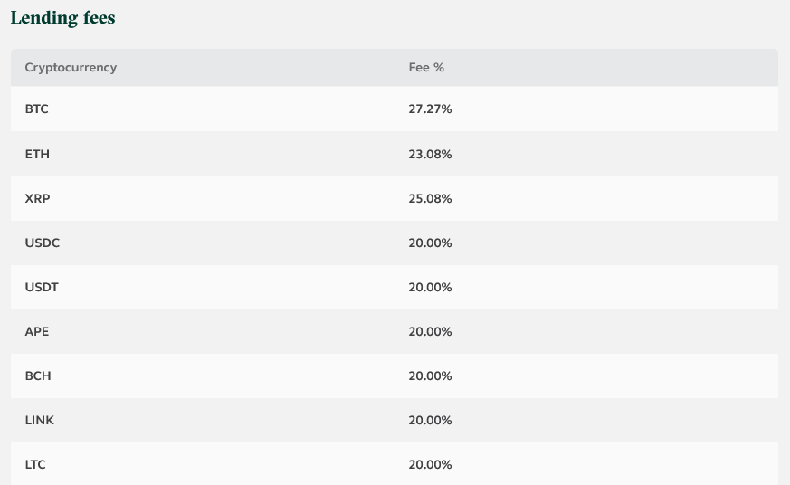Select the 20.00% fee for LINK
This screenshot has height=485, width=790.
[430, 420]
